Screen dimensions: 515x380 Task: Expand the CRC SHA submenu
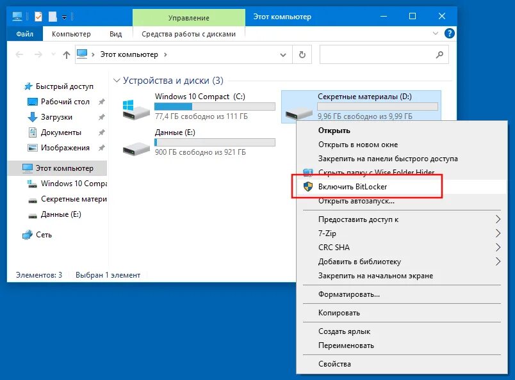402,248
